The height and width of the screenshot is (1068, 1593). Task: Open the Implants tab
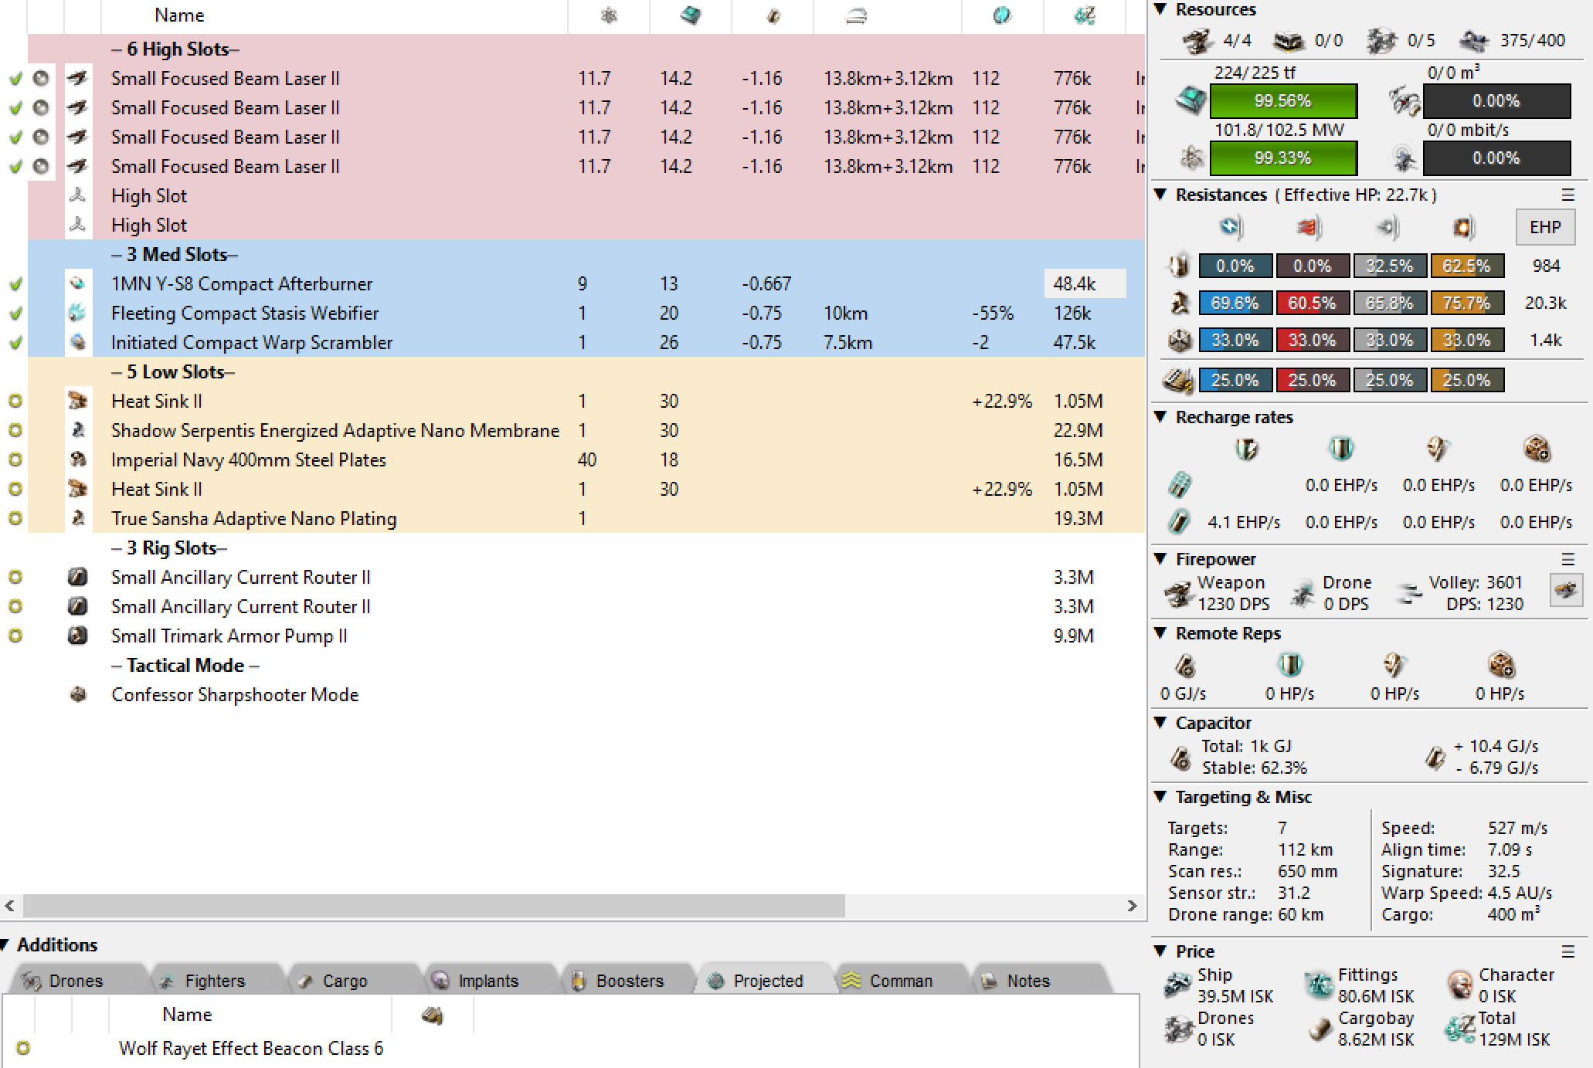pyautogui.click(x=487, y=981)
